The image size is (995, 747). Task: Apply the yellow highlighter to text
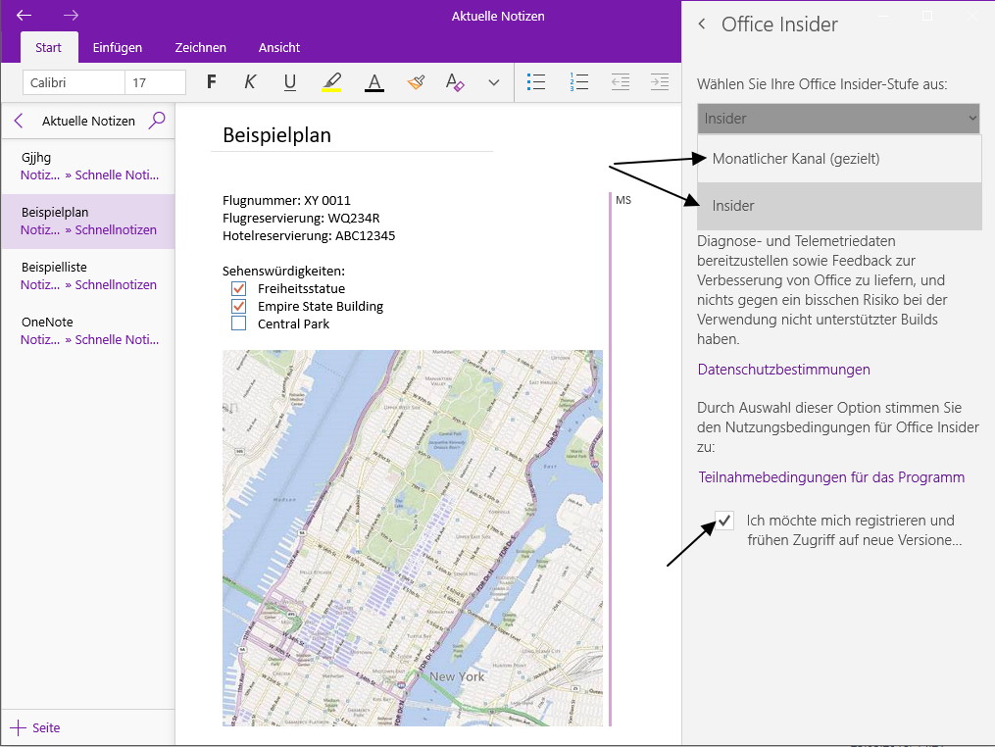click(x=331, y=82)
